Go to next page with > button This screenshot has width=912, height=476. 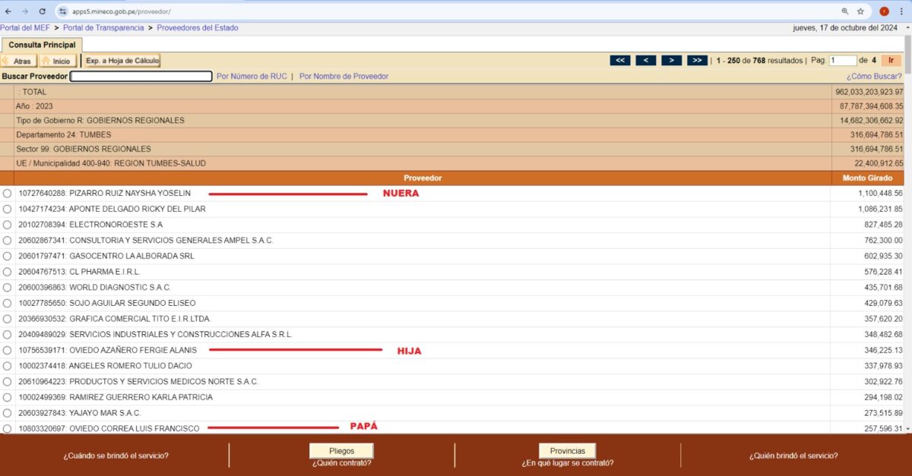(671, 60)
